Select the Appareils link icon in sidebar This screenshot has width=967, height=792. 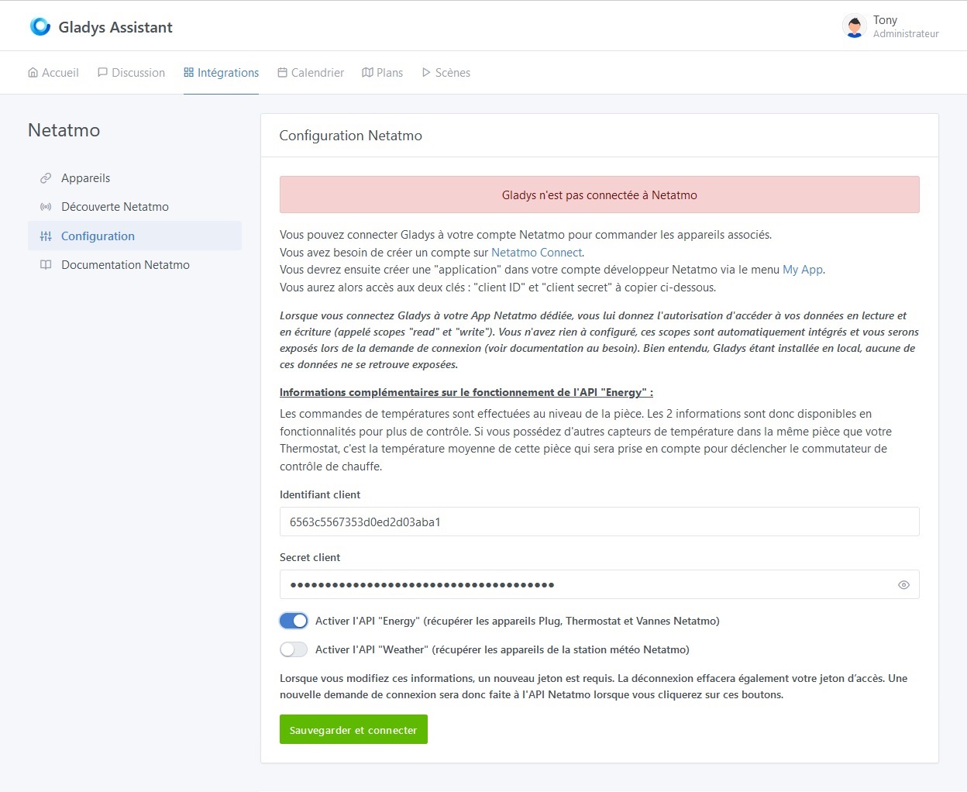pyautogui.click(x=46, y=177)
